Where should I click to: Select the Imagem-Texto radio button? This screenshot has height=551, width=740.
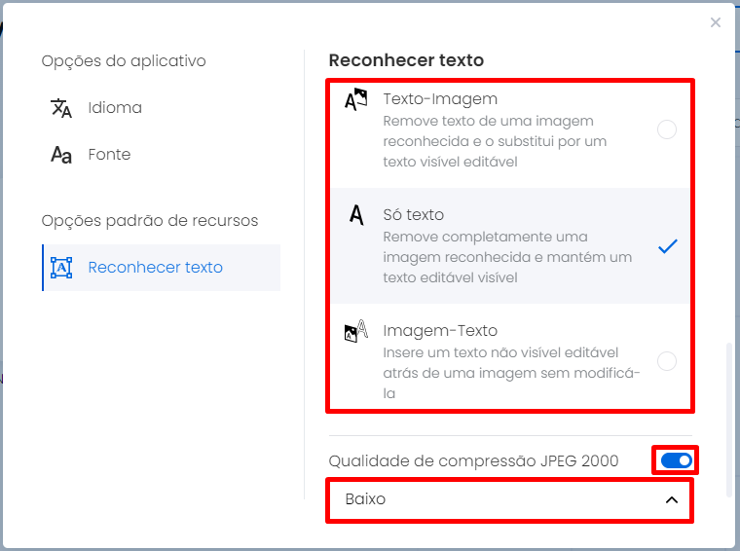click(667, 361)
